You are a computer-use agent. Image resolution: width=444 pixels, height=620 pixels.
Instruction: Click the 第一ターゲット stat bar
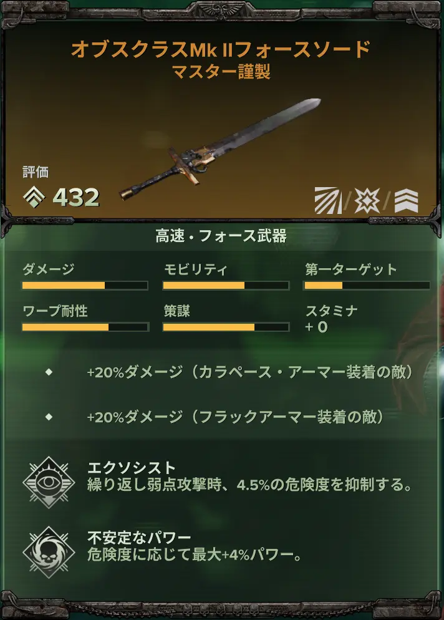coord(367,286)
